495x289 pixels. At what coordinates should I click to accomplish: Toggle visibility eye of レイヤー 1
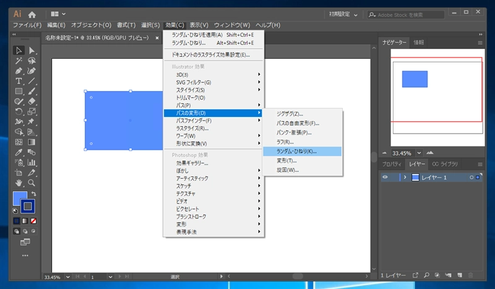(x=385, y=177)
